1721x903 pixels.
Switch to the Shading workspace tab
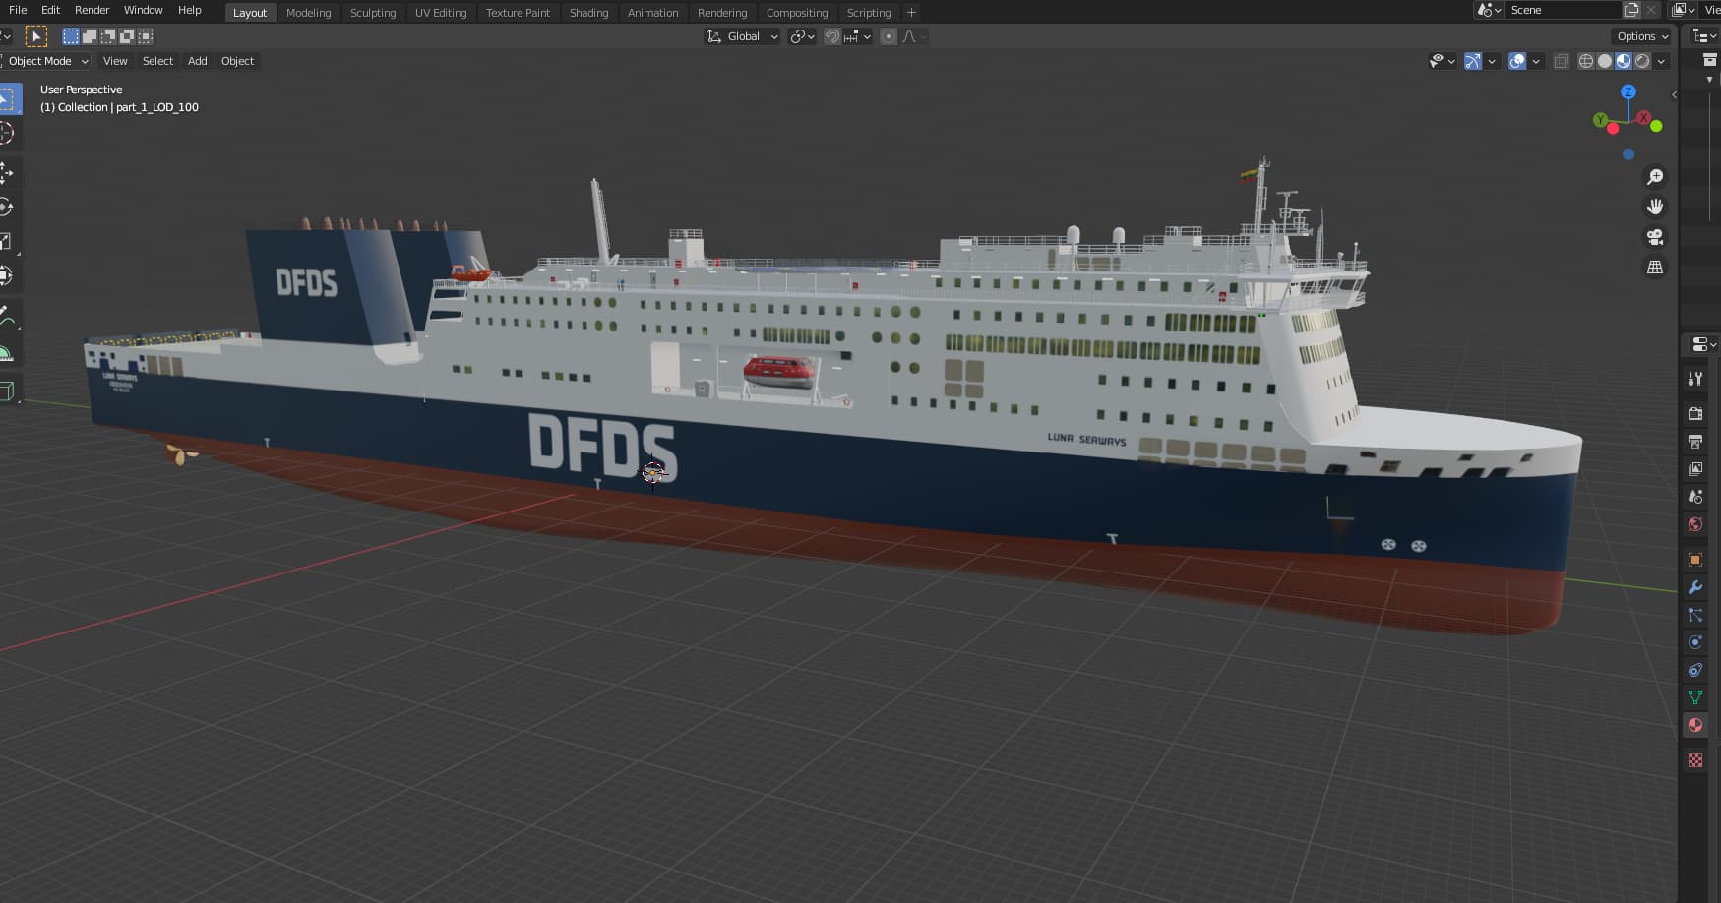pyautogui.click(x=588, y=13)
